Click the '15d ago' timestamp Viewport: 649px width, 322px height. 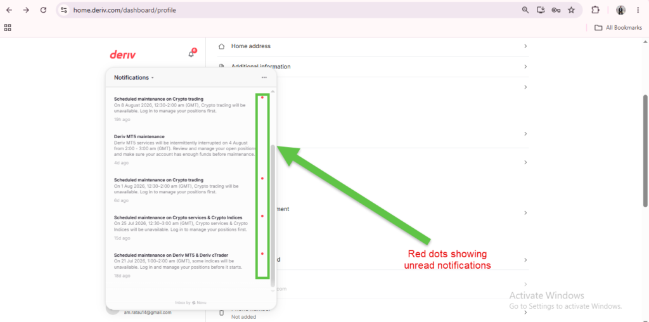tap(122, 238)
